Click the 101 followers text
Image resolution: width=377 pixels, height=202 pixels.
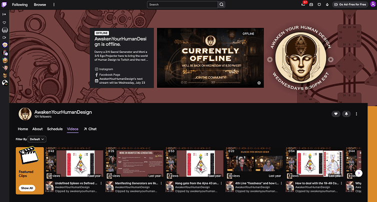43,117
